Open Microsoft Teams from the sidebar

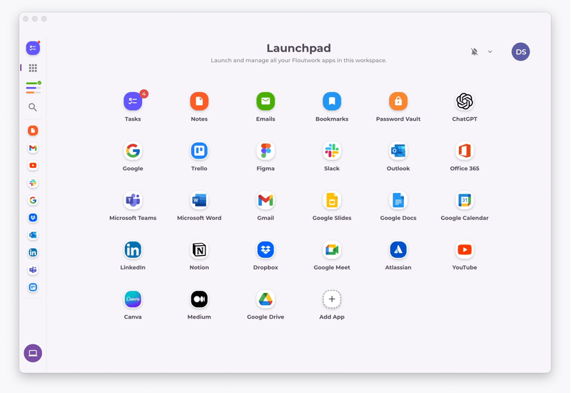coord(33,270)
